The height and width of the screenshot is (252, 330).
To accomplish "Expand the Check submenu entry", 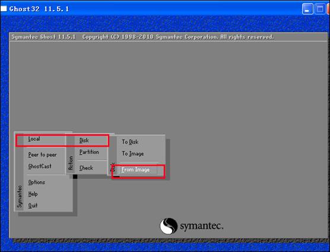I will [86, 168].
